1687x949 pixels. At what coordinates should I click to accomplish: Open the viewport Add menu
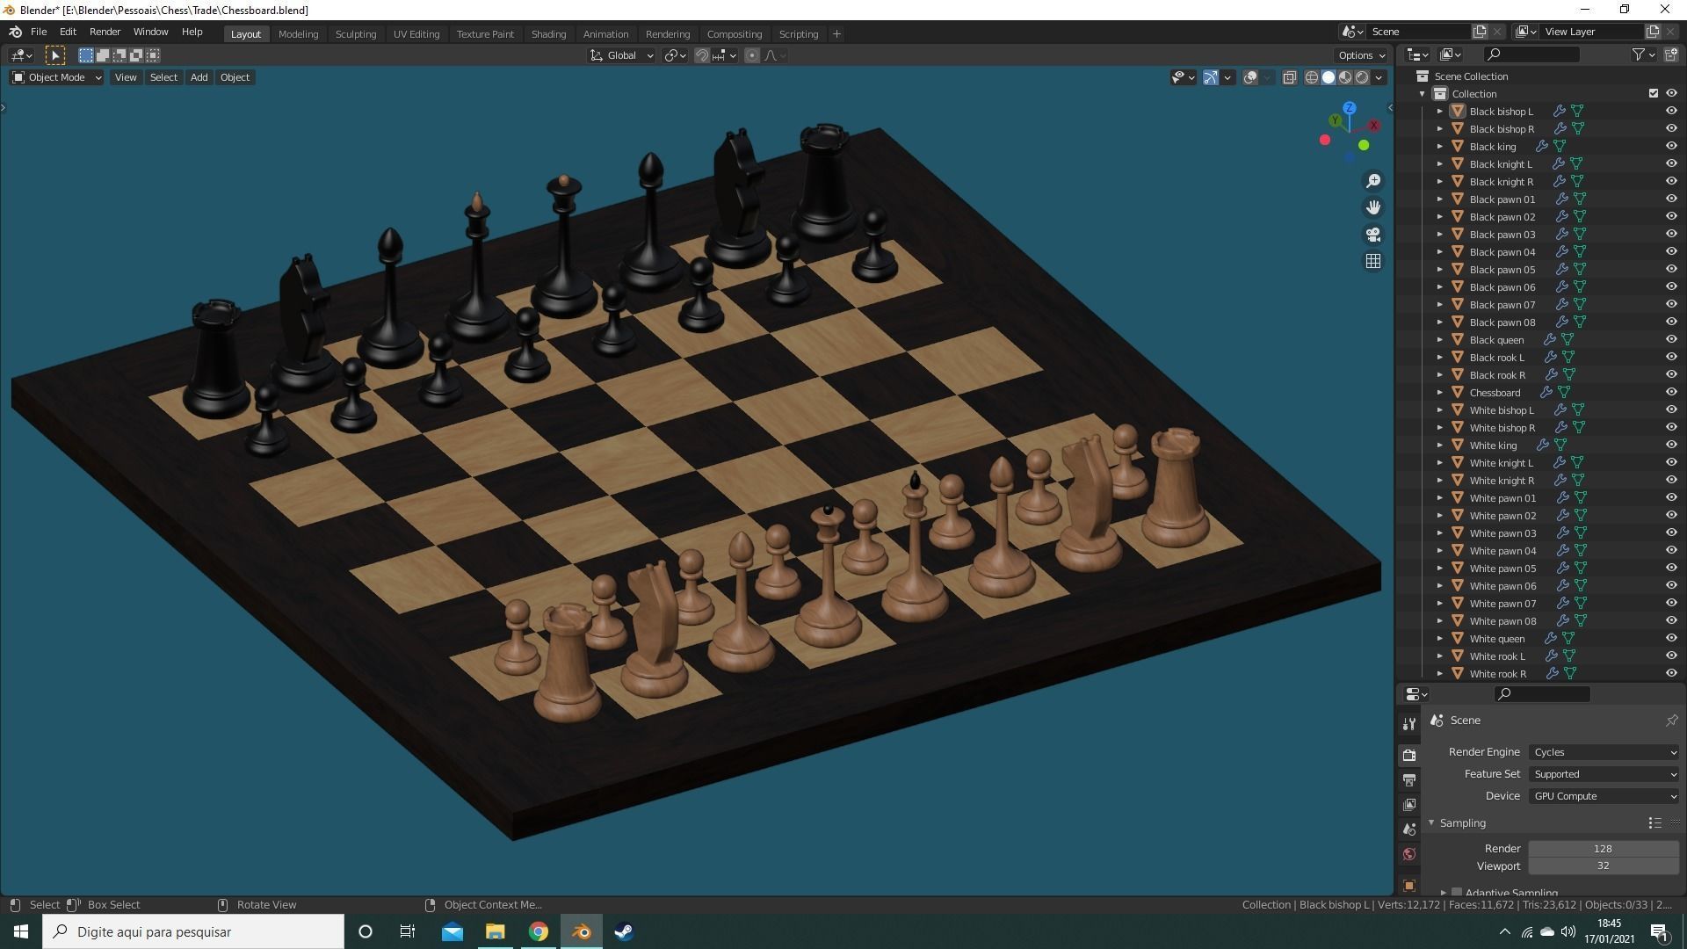pyautogui.click(x=199, y=77)
